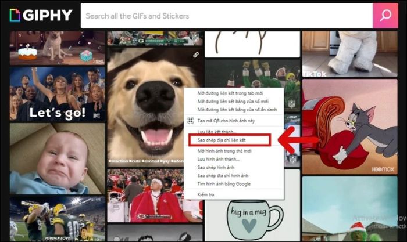
Task: Click the #excited hashtag on dog GIF
Action: [x=150, y=161]
